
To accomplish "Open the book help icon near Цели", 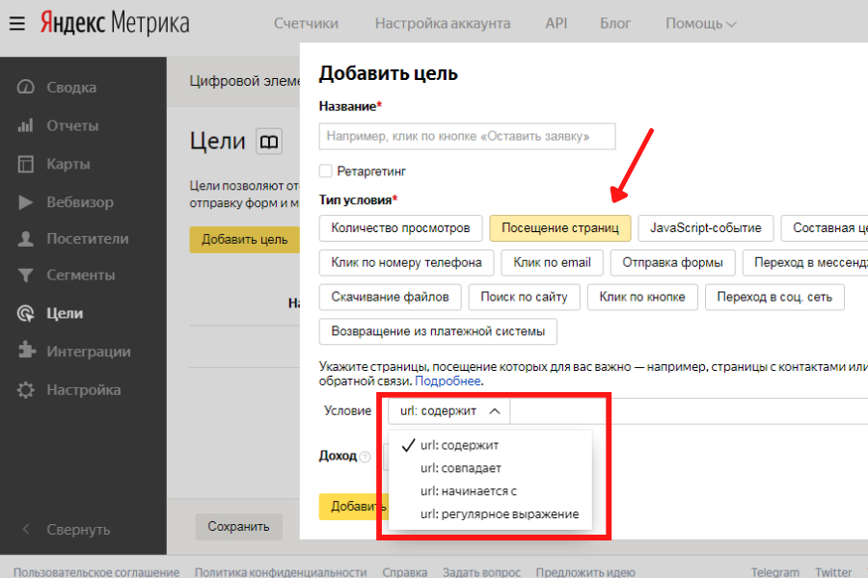I will tap(270, 143).
